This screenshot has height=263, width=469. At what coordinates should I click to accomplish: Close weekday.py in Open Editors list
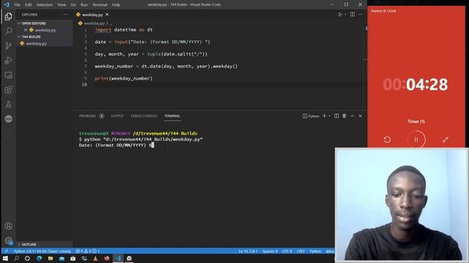(26, 30)
